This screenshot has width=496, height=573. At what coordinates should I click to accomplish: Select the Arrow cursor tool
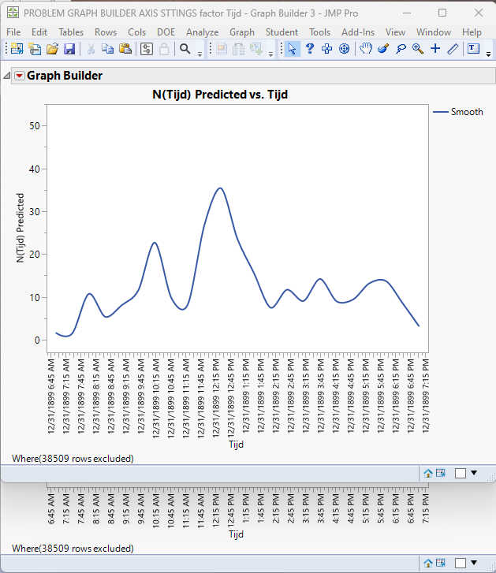click(x=292, y=49)
